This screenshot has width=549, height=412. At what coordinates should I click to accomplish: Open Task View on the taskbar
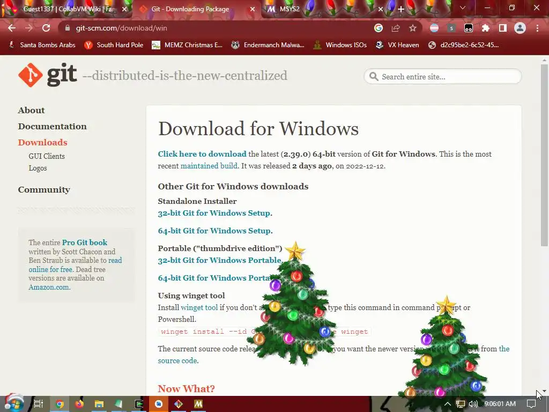click(38, 404)
